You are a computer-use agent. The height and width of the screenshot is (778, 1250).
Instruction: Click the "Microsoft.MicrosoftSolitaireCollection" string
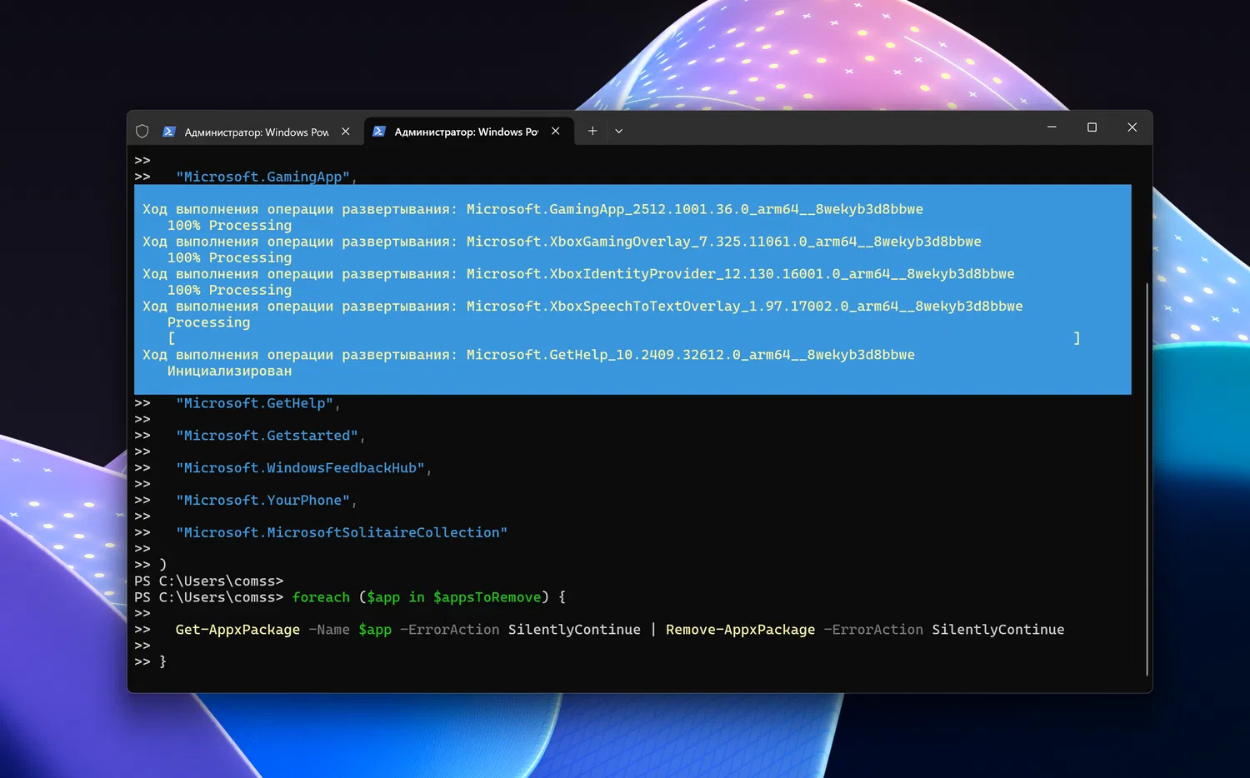tap(342, 533)
